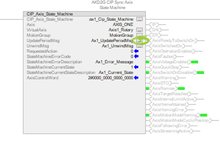Select the AxisSwitchOnDisabled output coil
Image resolution: width=220 pixels, height=142 pixels.
click(x=173, y=72)
